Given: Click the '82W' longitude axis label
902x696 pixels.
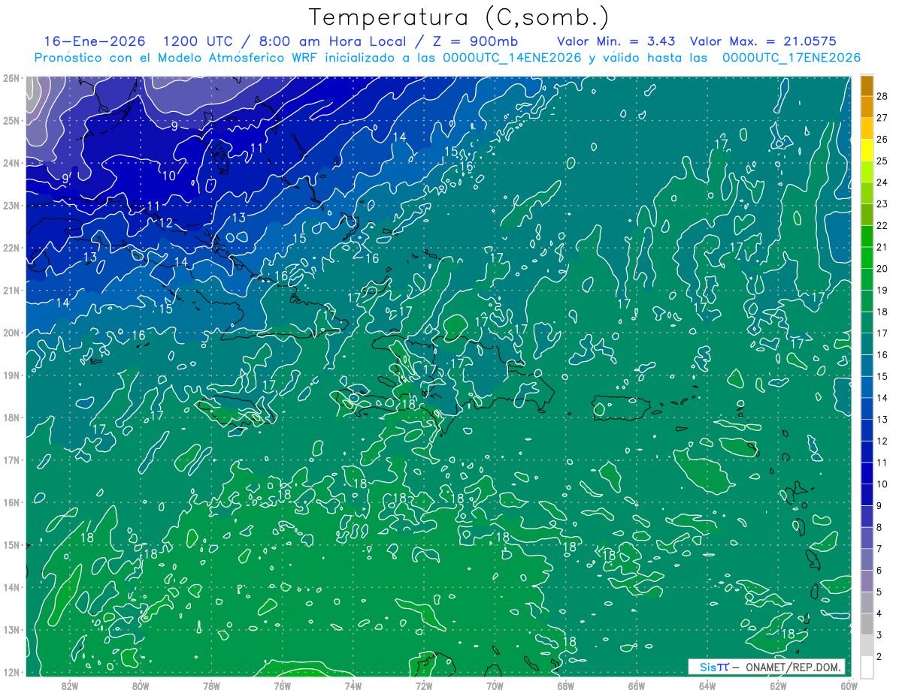Looking at the screenshot, I should [70, 685].
